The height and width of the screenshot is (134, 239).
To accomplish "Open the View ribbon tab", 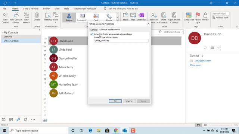I will point(57,9).
